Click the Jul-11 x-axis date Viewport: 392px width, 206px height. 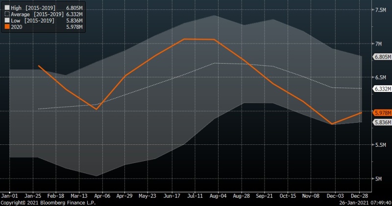tap(195, 196)
